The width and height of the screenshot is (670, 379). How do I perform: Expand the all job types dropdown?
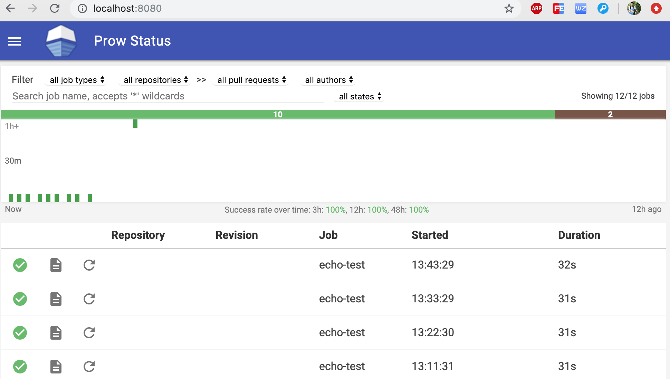pyautogui.click(x=76, y=80)
